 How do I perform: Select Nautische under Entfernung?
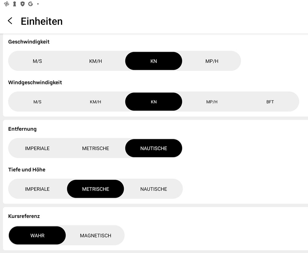tap(153, 148)
